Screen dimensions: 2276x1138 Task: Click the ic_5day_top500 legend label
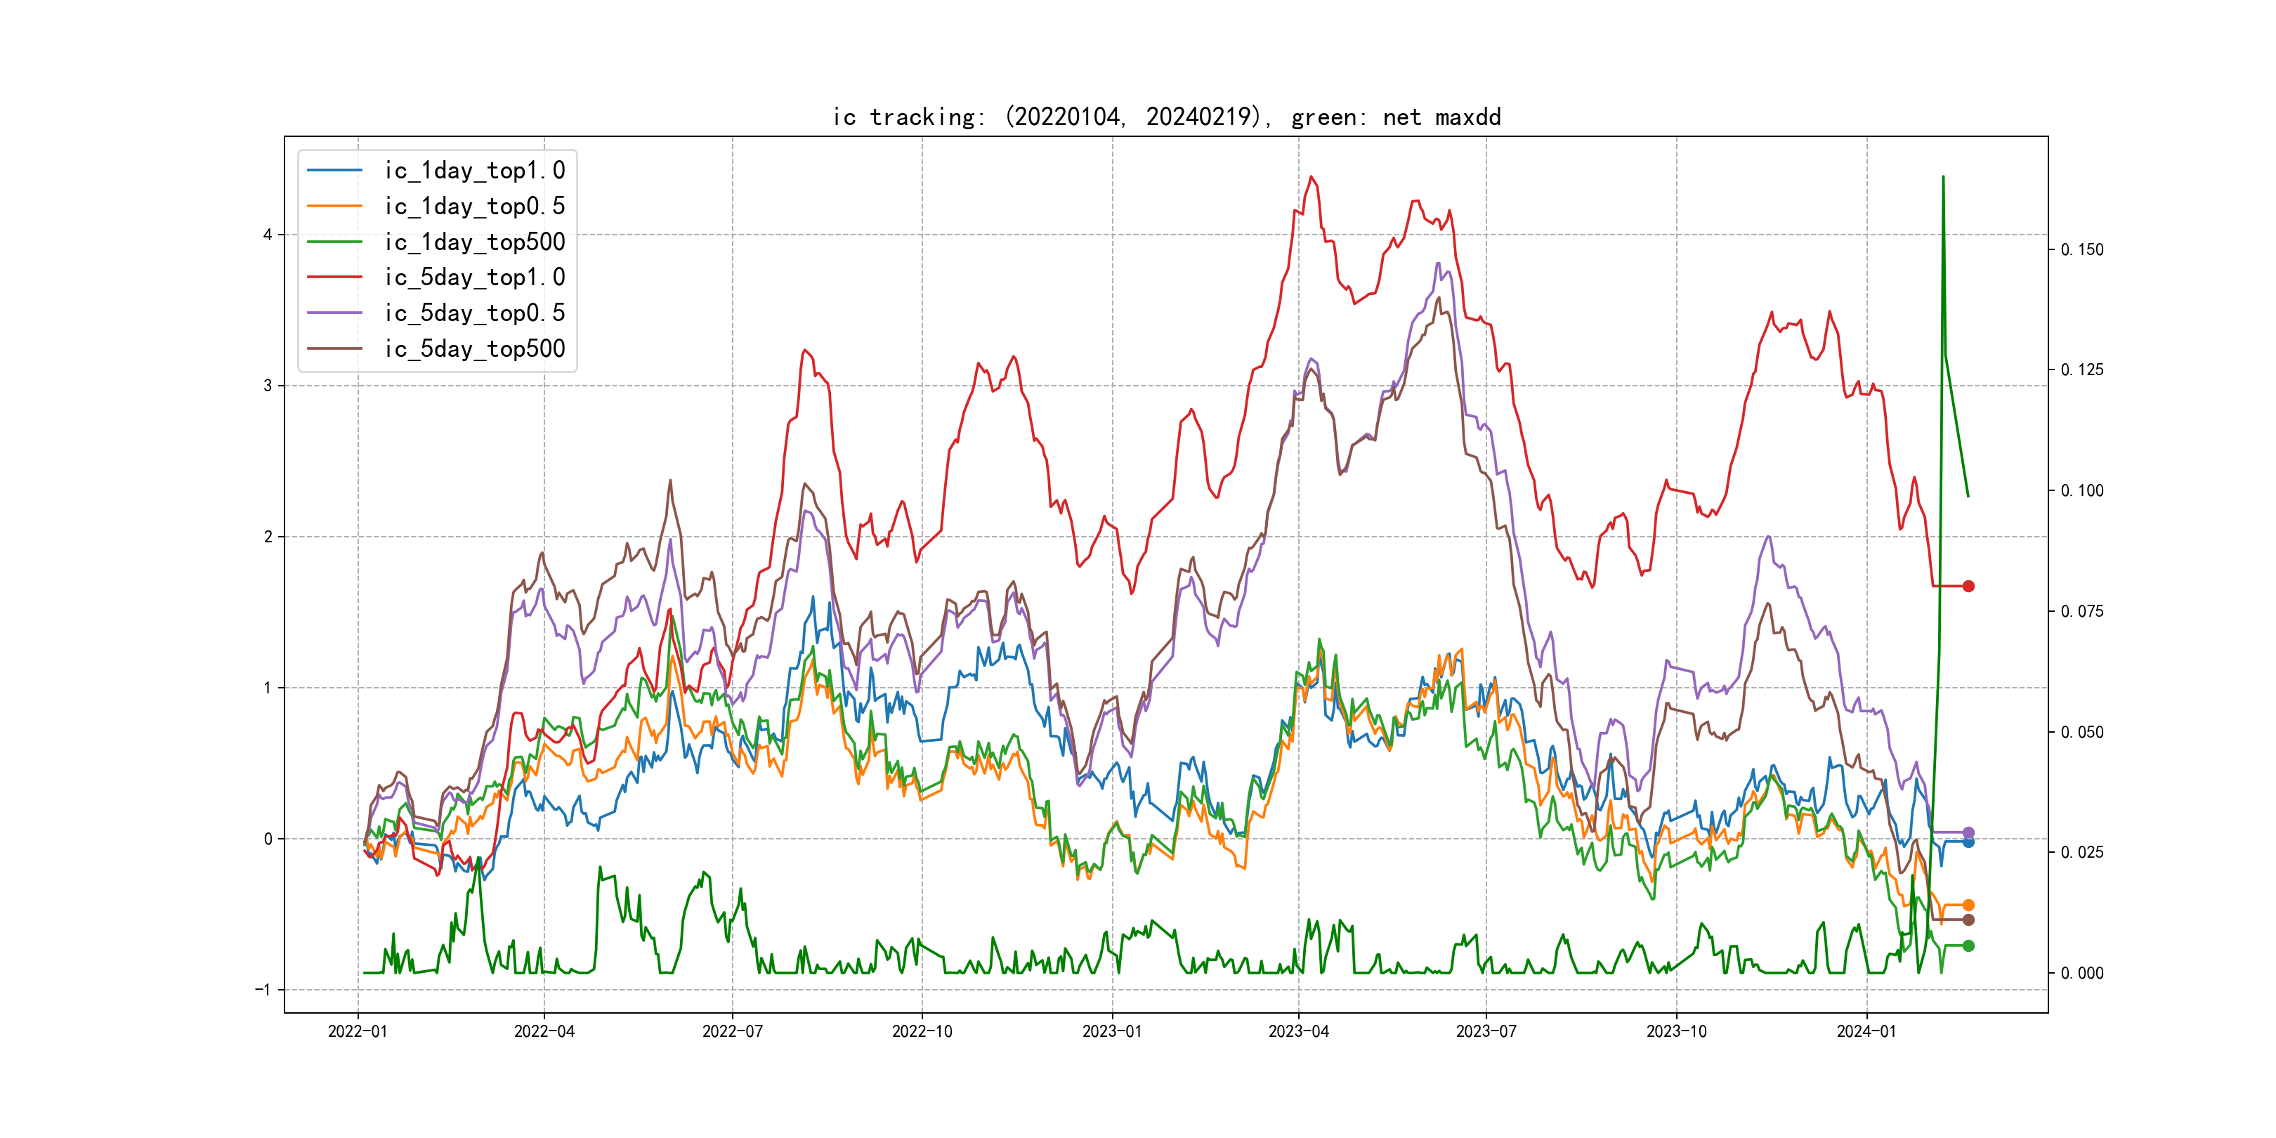point(474,349)
